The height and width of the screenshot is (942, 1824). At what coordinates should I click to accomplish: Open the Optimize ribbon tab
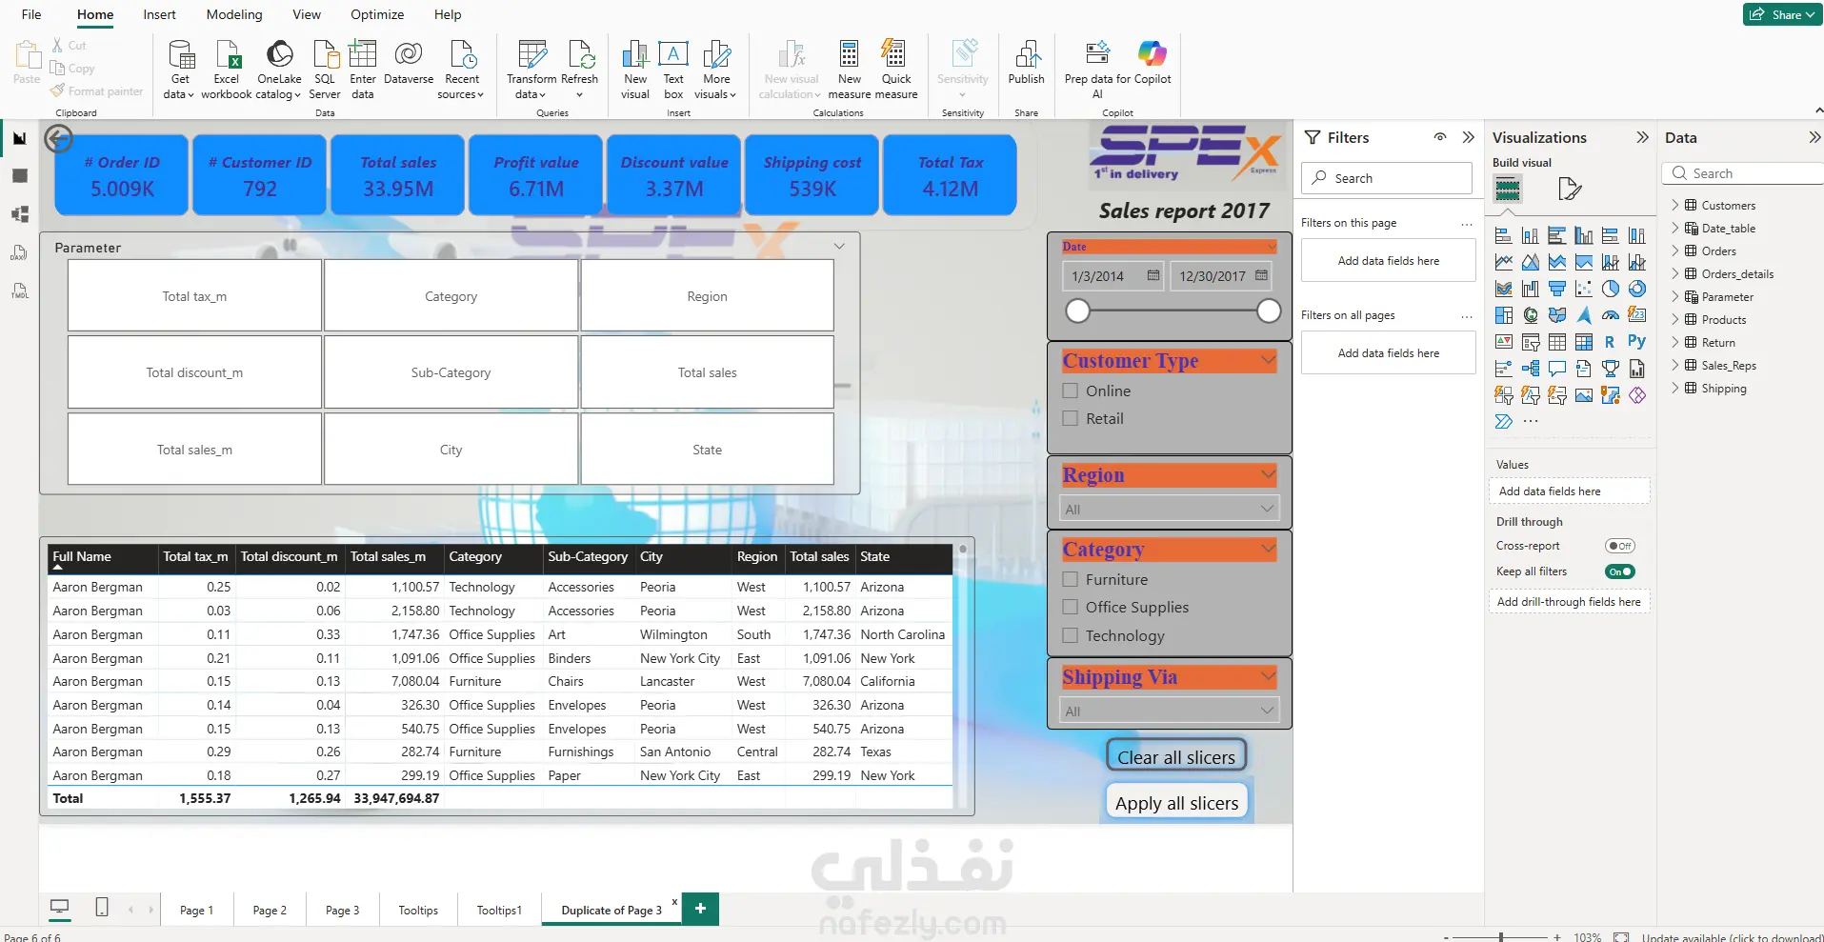[x=377, y=14]
